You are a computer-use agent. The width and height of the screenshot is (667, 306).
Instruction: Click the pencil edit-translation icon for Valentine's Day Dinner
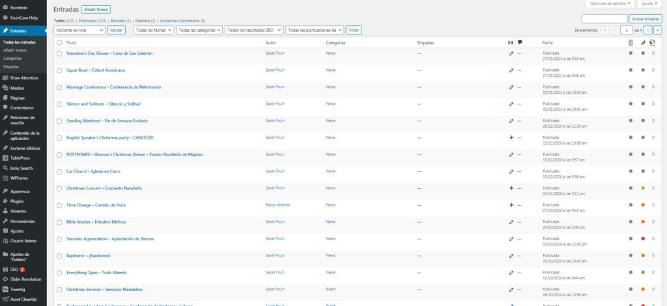coord(511,53)
